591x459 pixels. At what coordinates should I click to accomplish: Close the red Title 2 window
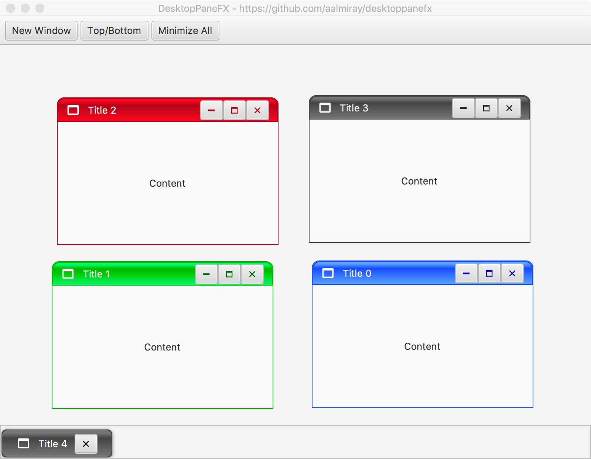click(257, 110)
